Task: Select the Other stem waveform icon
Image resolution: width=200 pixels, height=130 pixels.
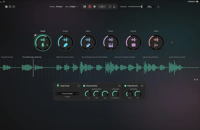Action: tap(156, 45)
